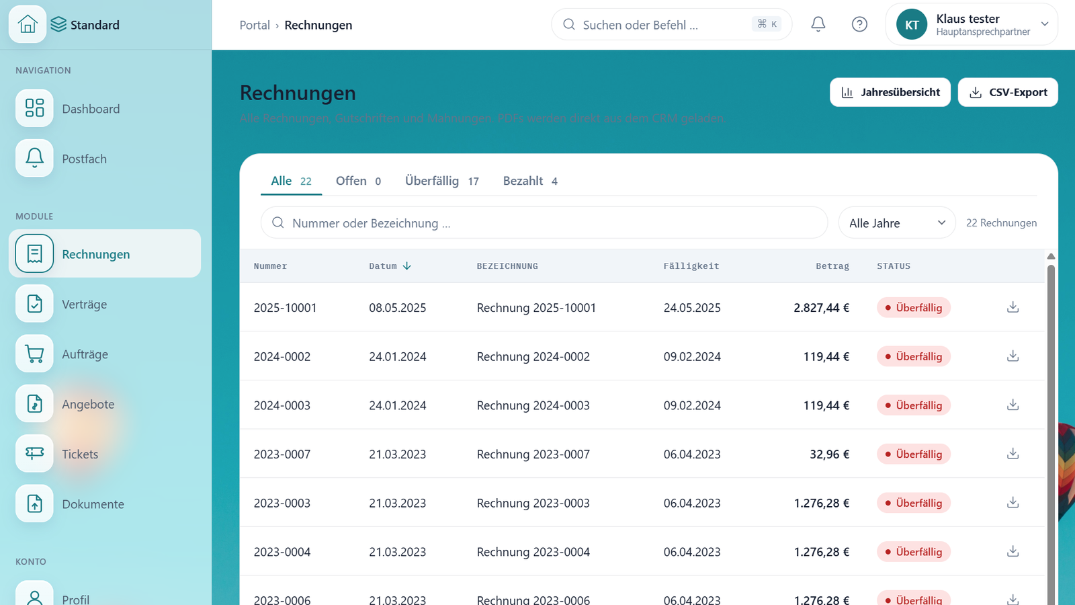Image resolution: width=1075 pixels, height=605 pixels.
Task: Download invoice 2024-0002 PDF
Action: [x=1013, y=356]
